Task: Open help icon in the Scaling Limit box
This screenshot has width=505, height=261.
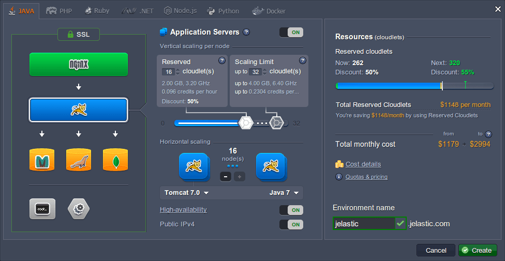Action: 302,60
